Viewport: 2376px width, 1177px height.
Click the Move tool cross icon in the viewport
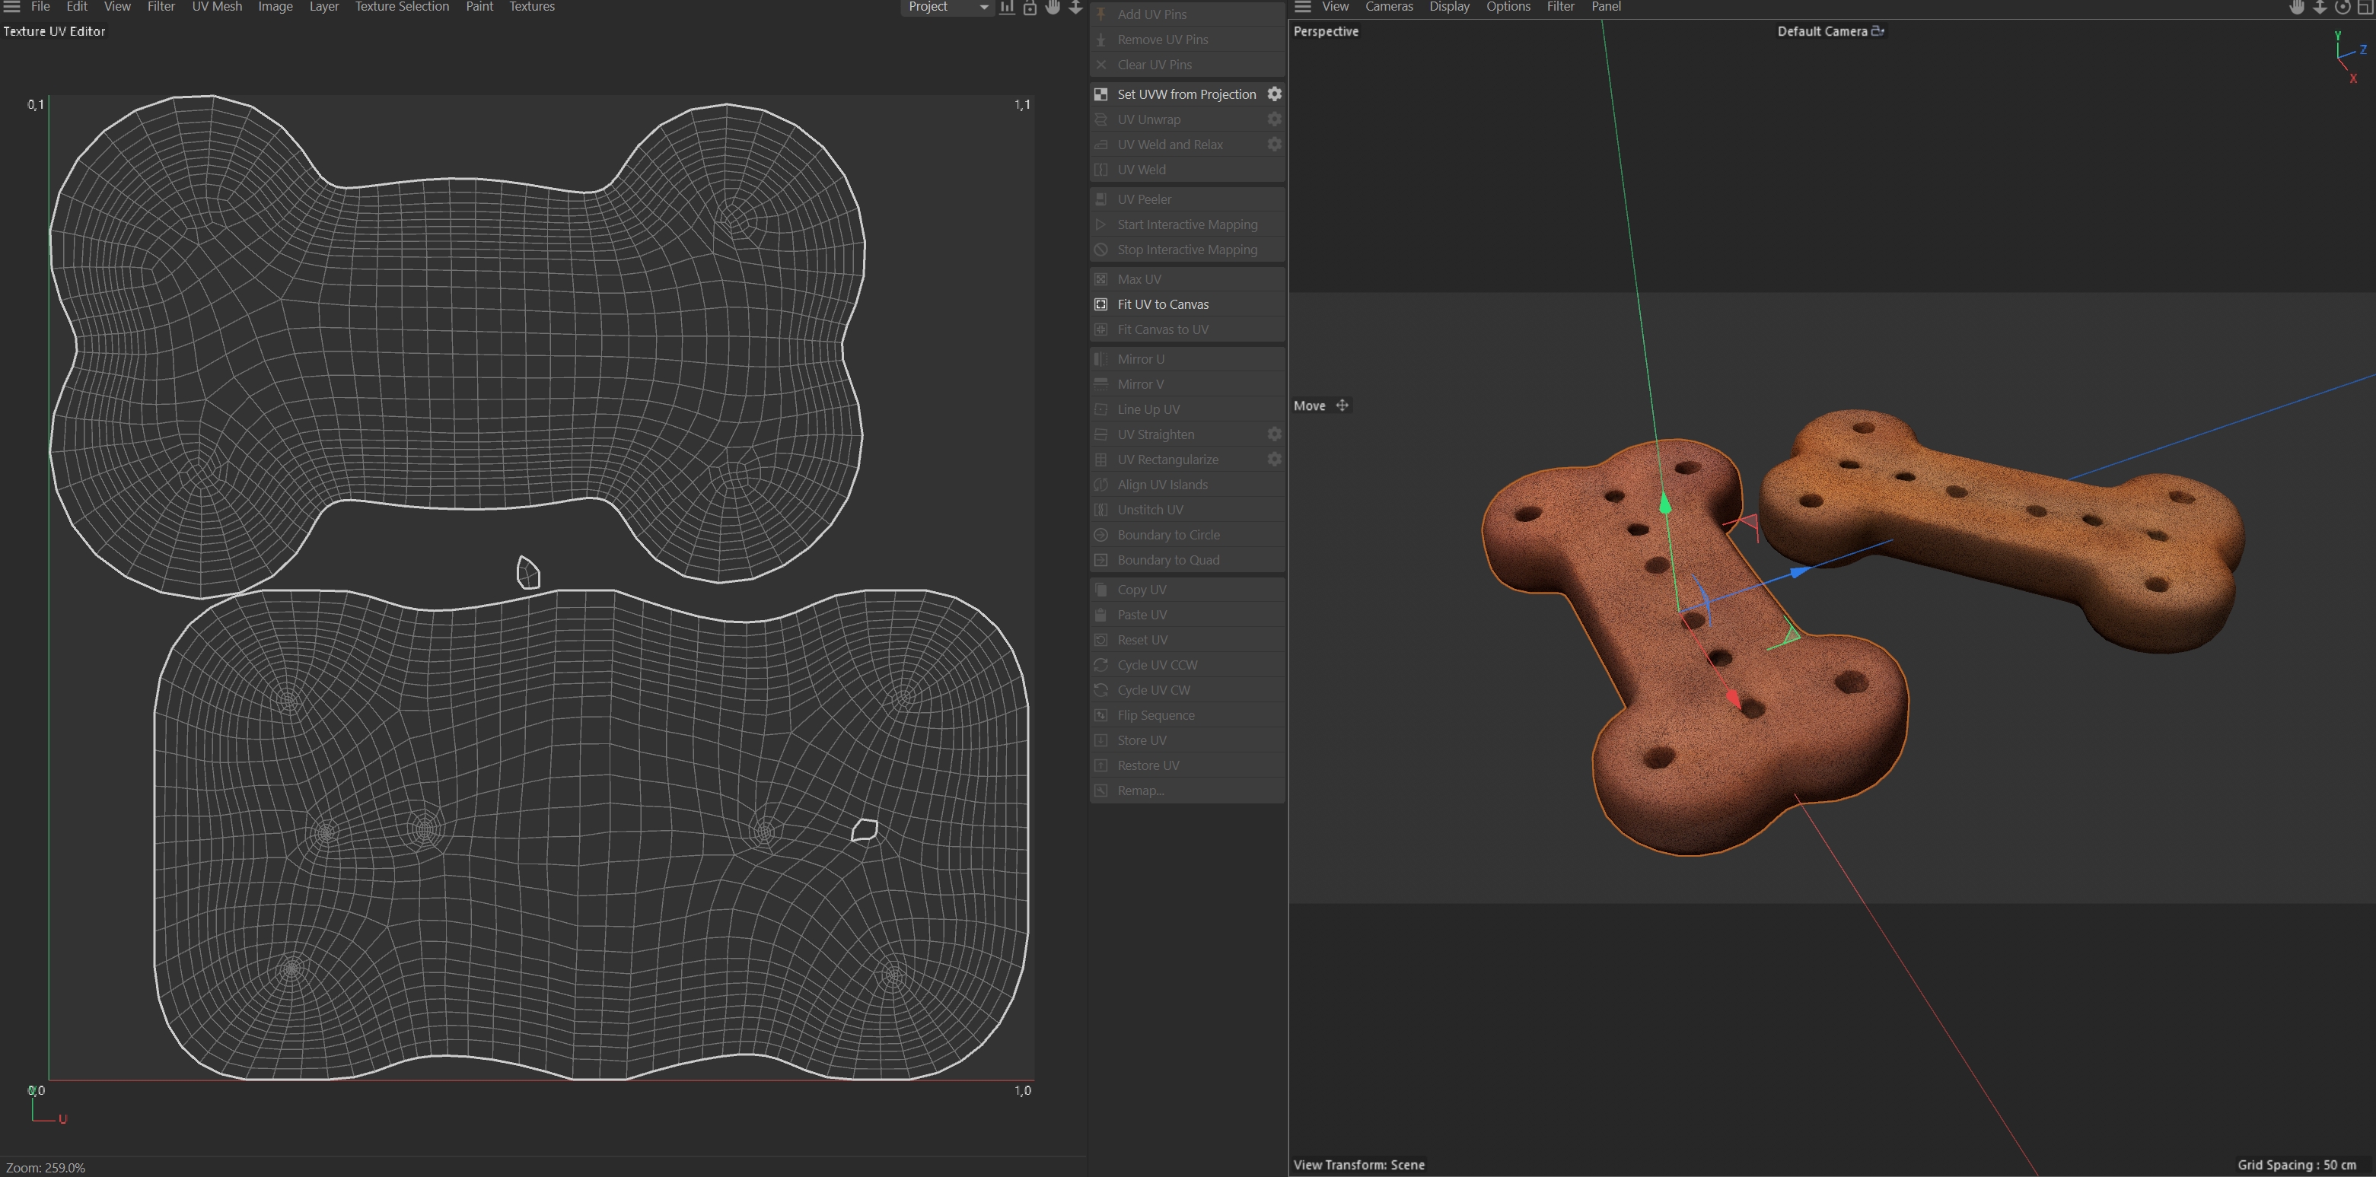point(1342,406)
